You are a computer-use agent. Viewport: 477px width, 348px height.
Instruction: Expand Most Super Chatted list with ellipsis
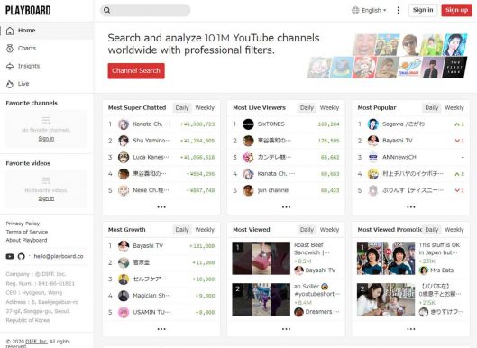click(161, 207)
